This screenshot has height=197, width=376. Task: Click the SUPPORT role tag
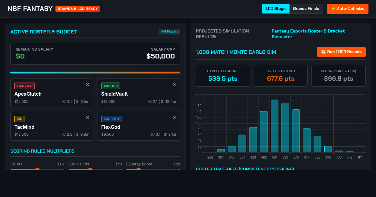112,119
